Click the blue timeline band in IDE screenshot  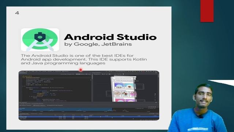point(65,109)
